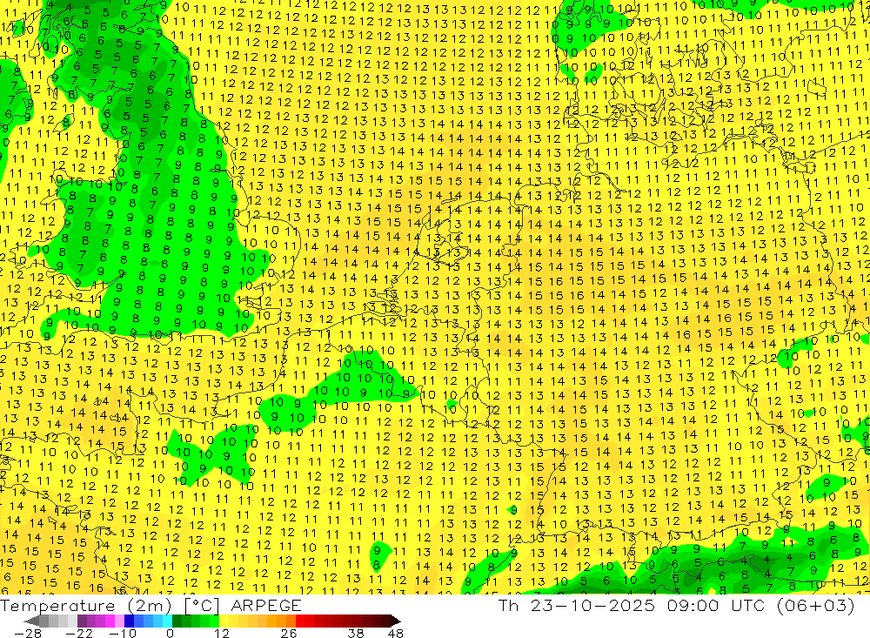
Task: Click the '38' legend value
Action: 356,633
